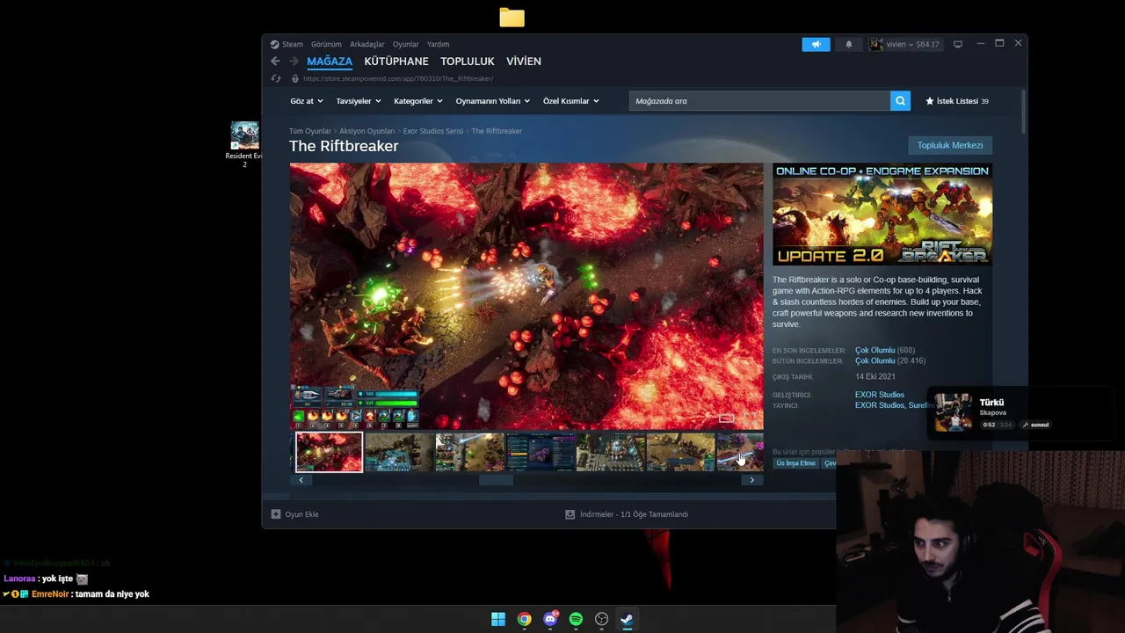This screenshot has height=633, width=1125.
Task: Open the Oyunlar menu
Action: 406,44
